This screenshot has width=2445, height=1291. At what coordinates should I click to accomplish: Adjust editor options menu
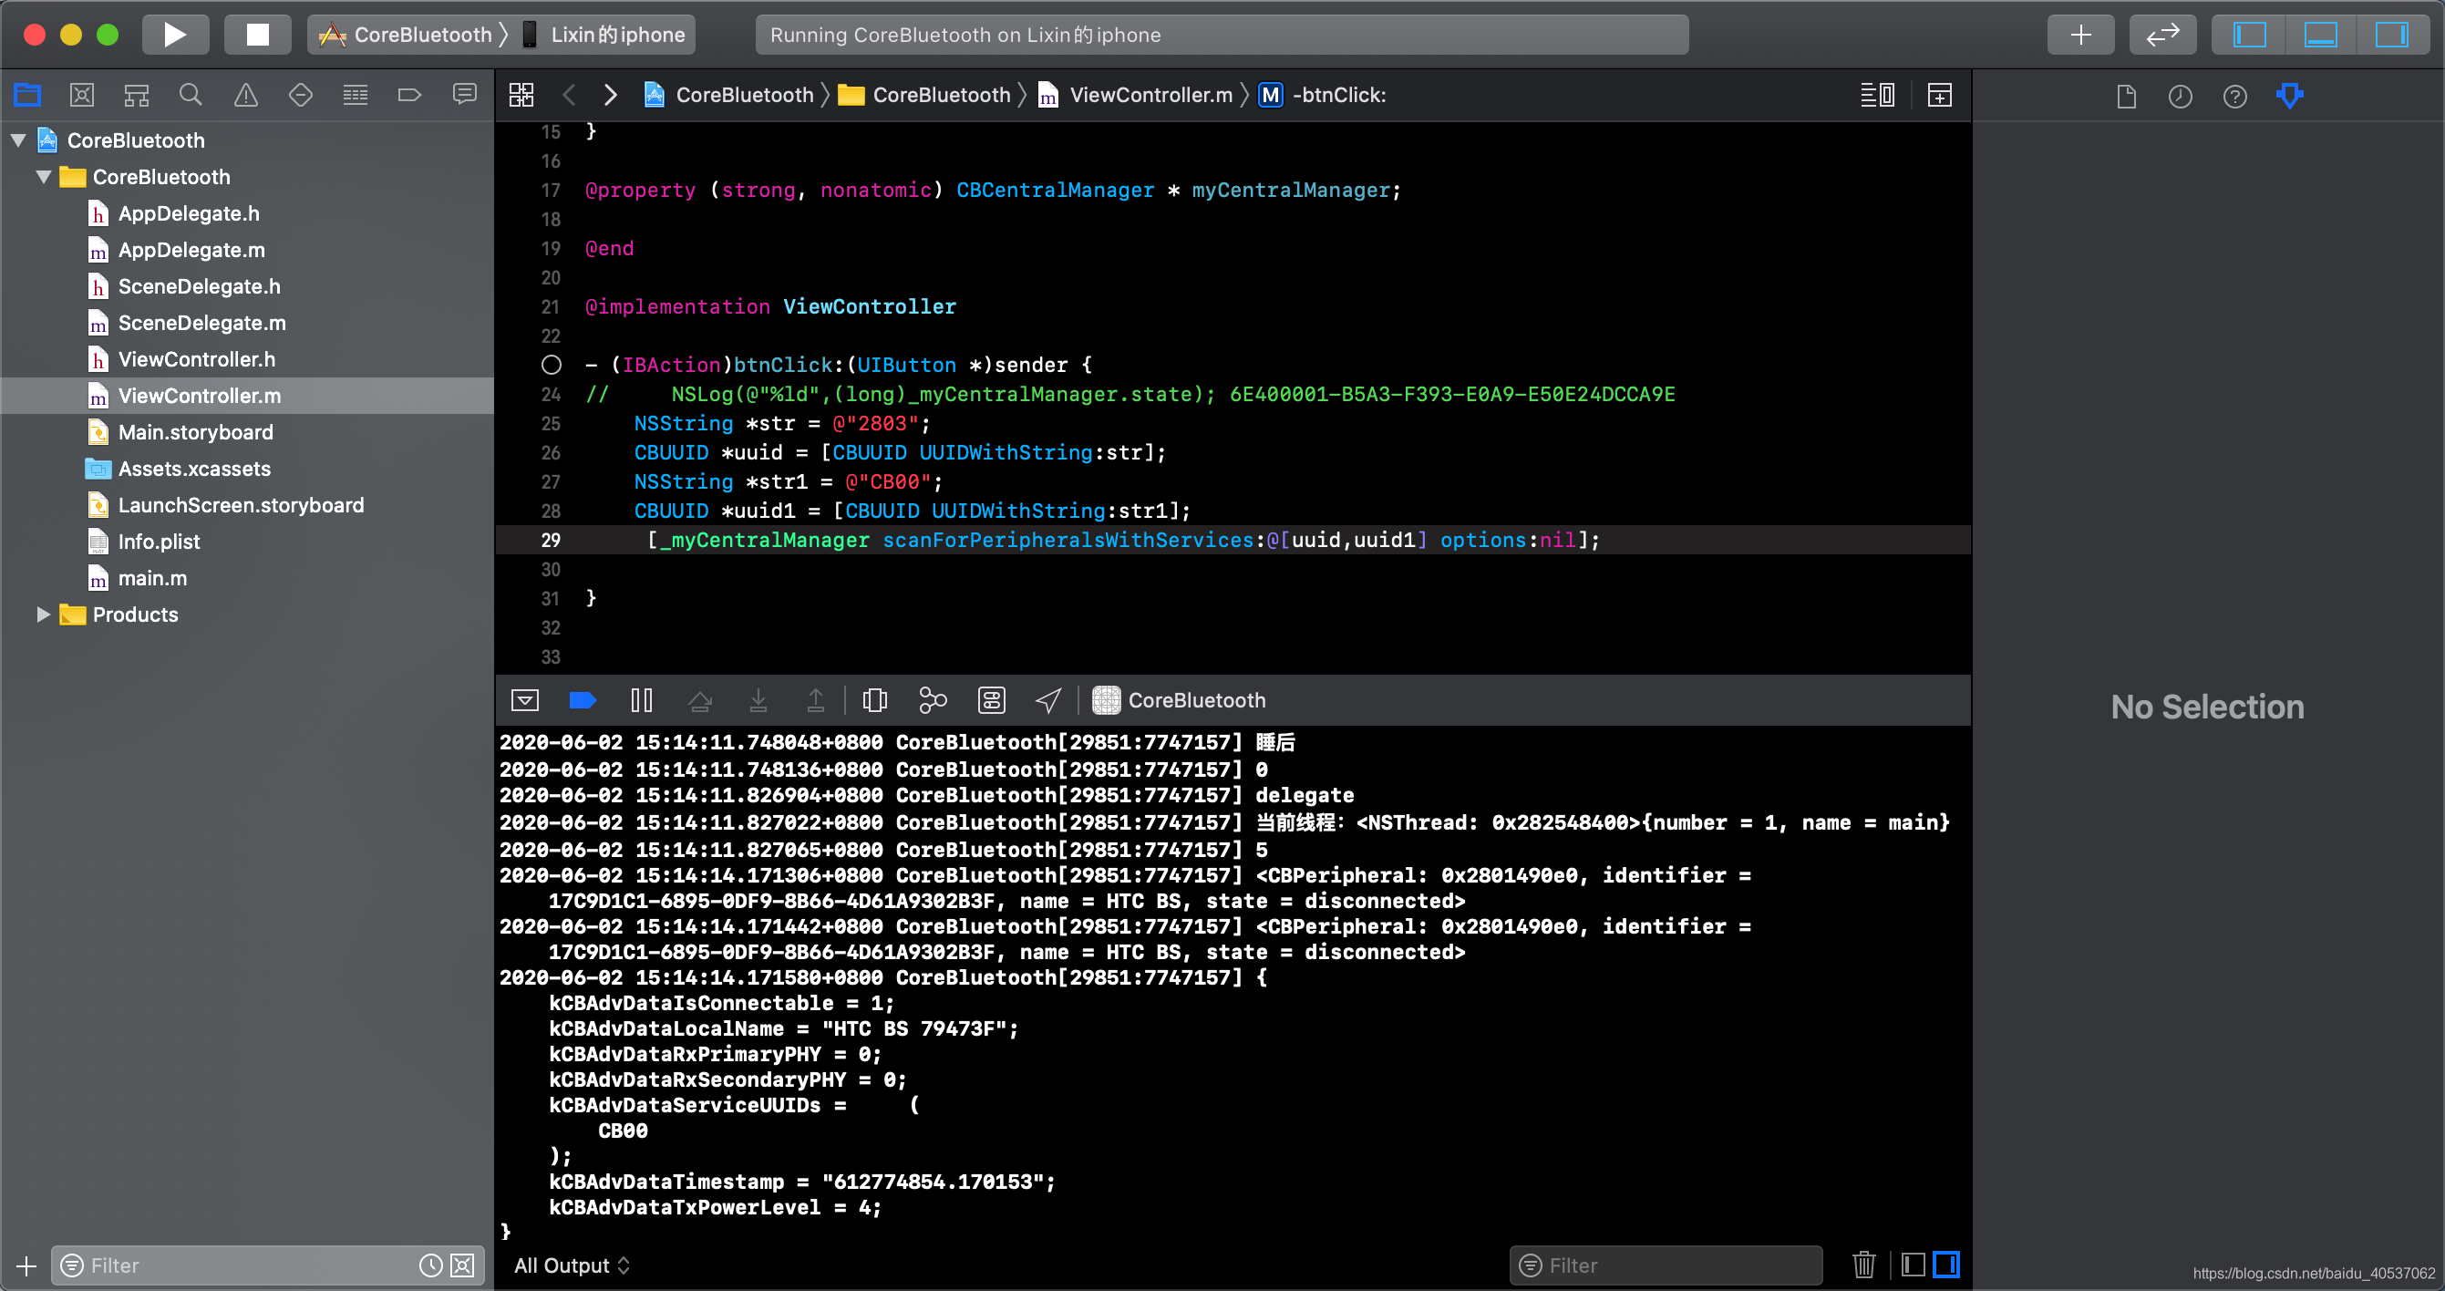[1876, 95]
